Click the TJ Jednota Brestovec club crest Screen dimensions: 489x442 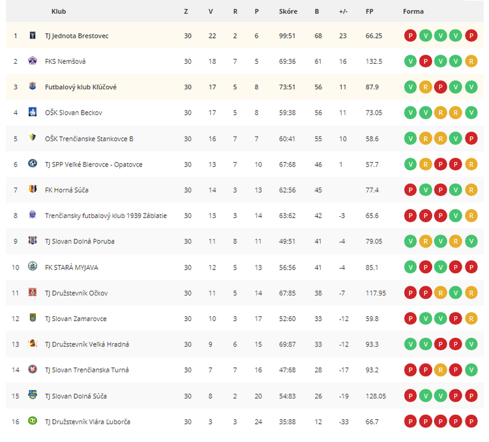point(33,35)
